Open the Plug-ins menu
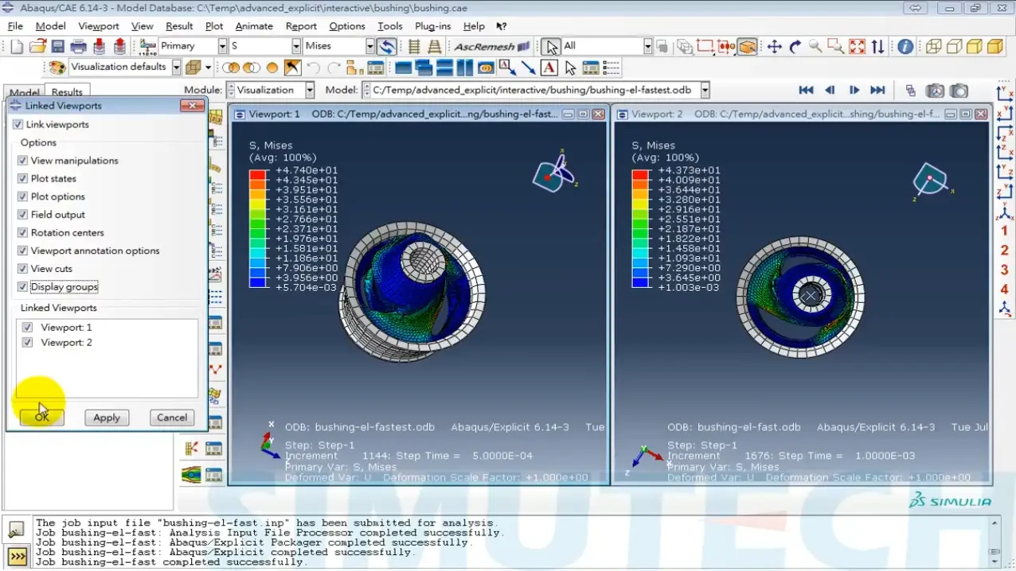 click(x=432, y=25)
